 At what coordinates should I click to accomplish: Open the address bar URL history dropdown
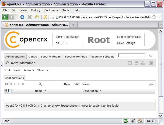(x=159, y=17)
